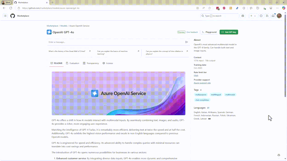
Task: Click the split screen icon in address bar
Action: (x=197, y=8)
